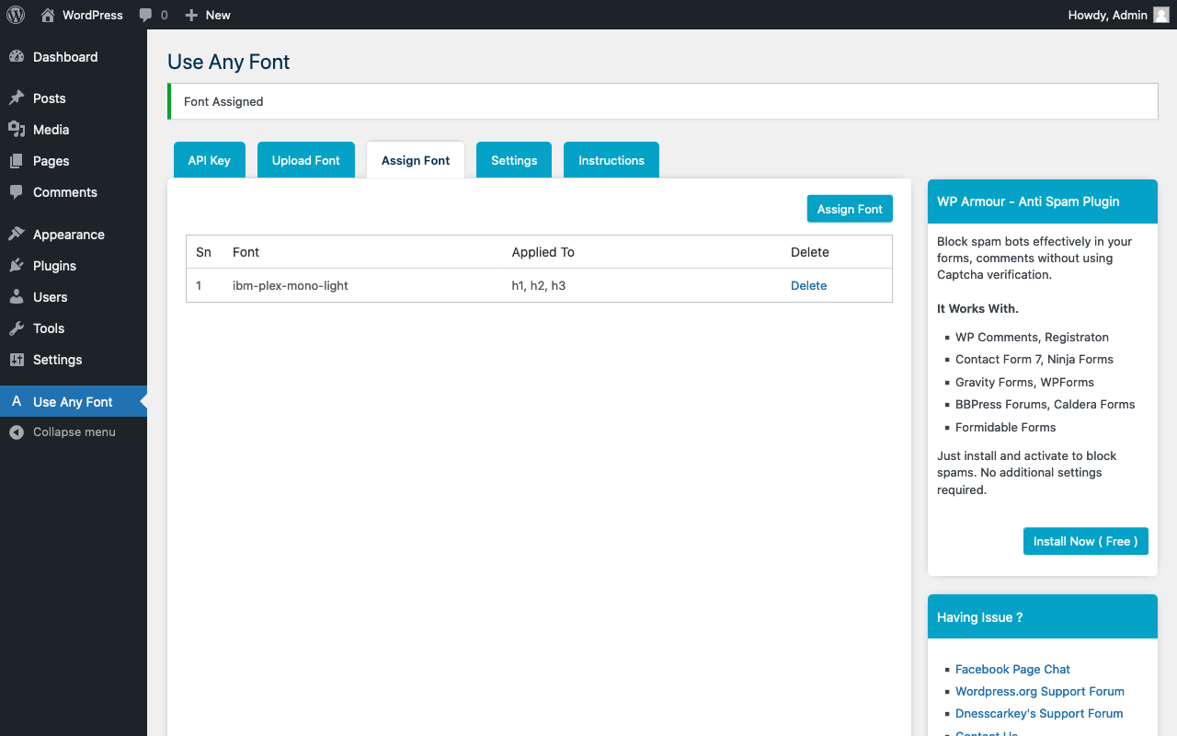Click the Use Any Font 'A' icon
The height and width of the screenshot is (736, 1177).
17,401
